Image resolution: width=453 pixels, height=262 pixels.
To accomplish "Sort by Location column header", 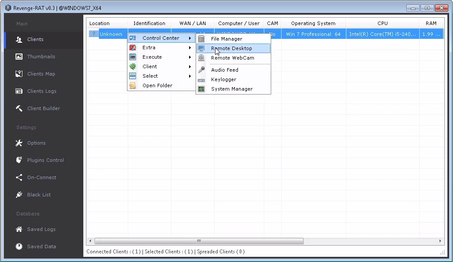I will [107, 23].
